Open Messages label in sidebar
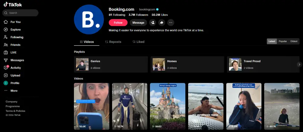This screenshot has height=132, width=303. [17, 60]
